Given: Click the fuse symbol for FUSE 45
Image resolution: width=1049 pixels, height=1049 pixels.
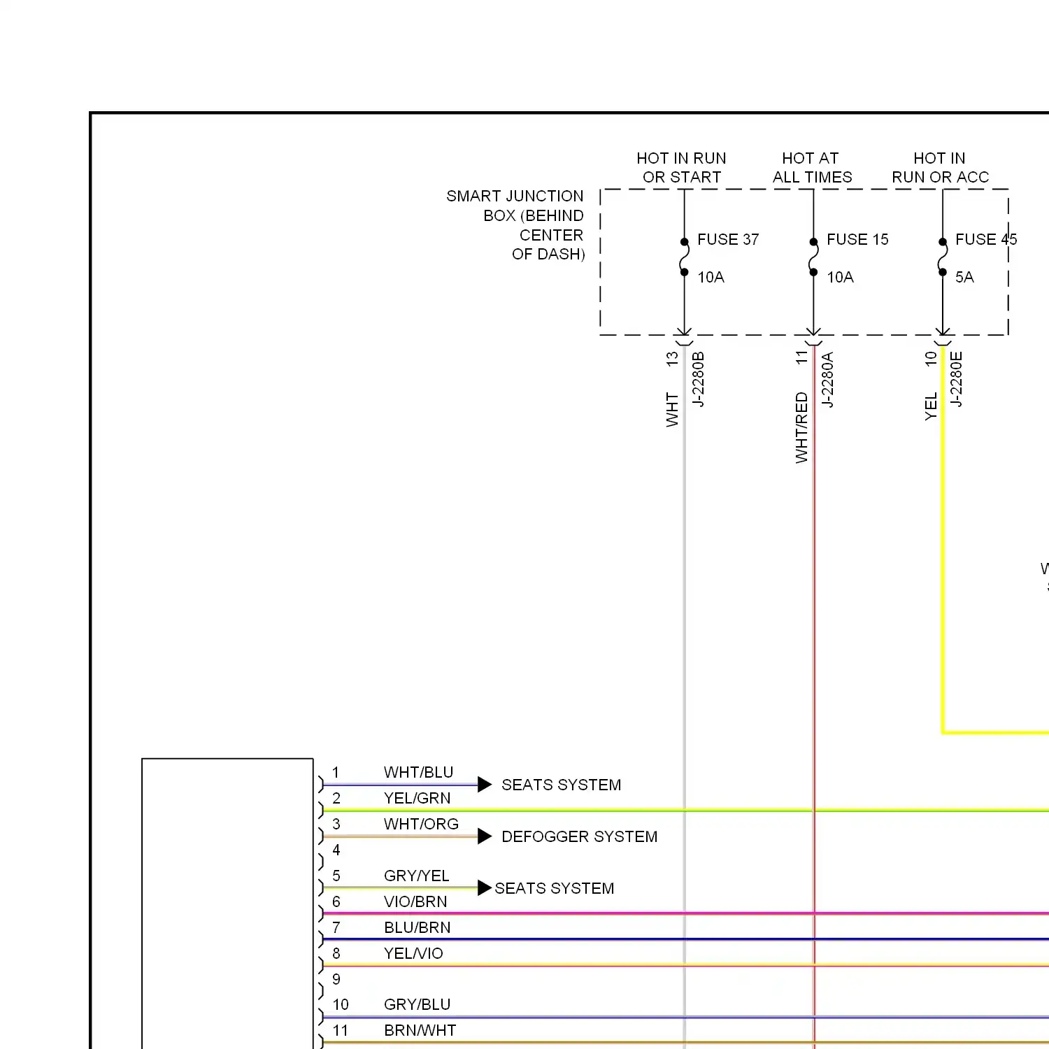Looking at the screenshot, I should 942,257.
